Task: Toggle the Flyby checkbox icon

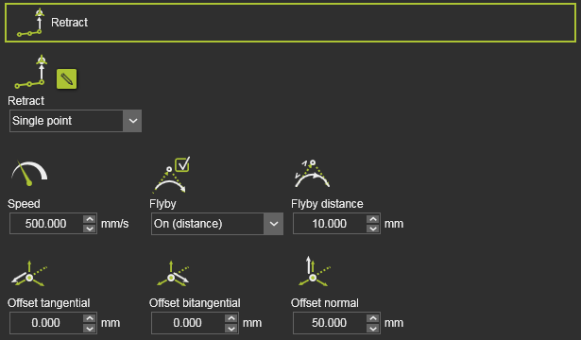Action: (182, 164)
